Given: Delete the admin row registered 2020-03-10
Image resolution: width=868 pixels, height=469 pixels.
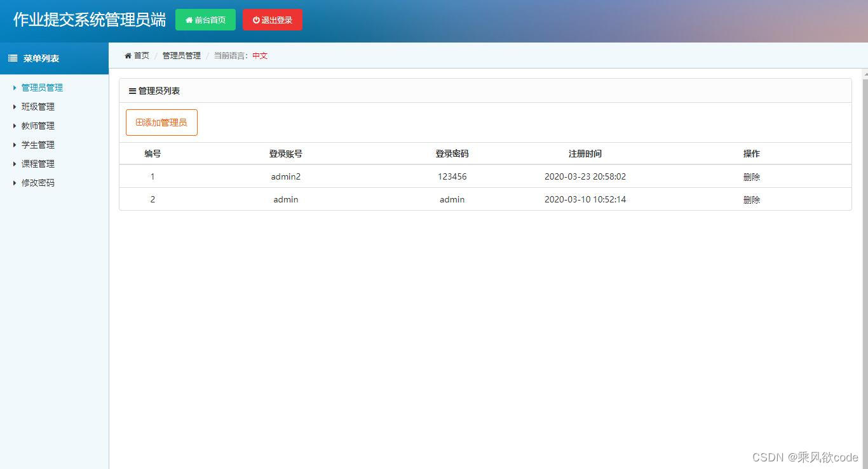Looking at the screenshot, I should click(x=752, y=200).
